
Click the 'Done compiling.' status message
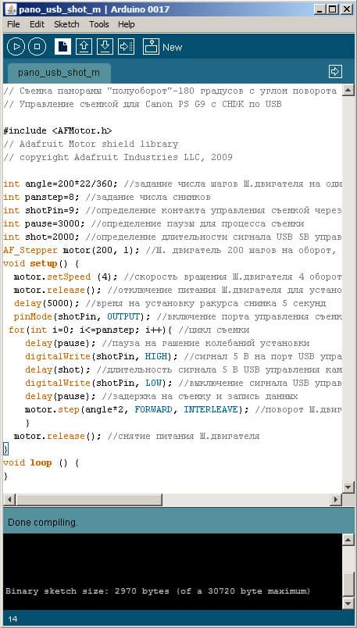tap(43, 523)
